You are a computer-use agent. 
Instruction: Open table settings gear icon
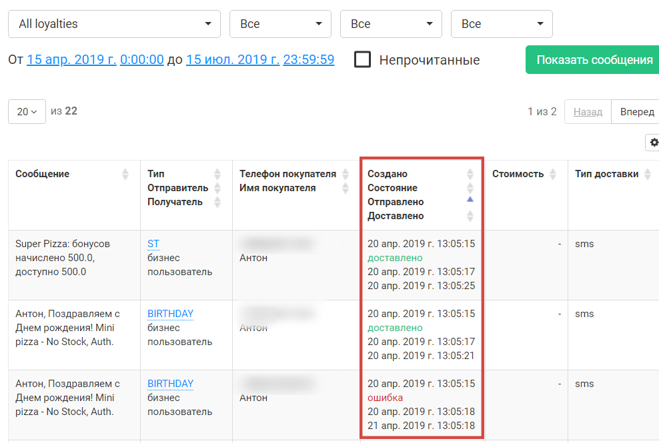[x=653, y=143]
